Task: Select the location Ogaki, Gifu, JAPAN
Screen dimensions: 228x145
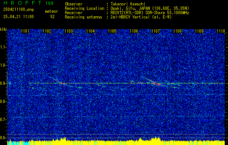Action: pyautogui.click(x=130, y=8)
